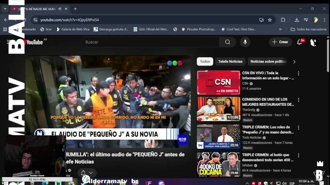Screen dimensions: 330x185
Task: Open title C5N EN VIVO Toda la información
Action: pyautogui.click(x=268, y=76)
